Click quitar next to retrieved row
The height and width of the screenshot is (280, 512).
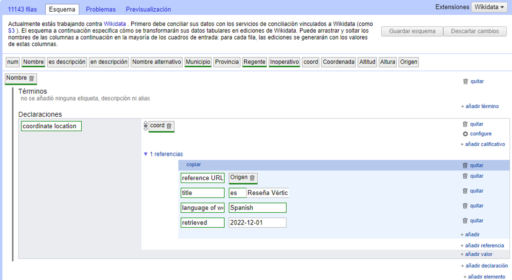(473, 221)
